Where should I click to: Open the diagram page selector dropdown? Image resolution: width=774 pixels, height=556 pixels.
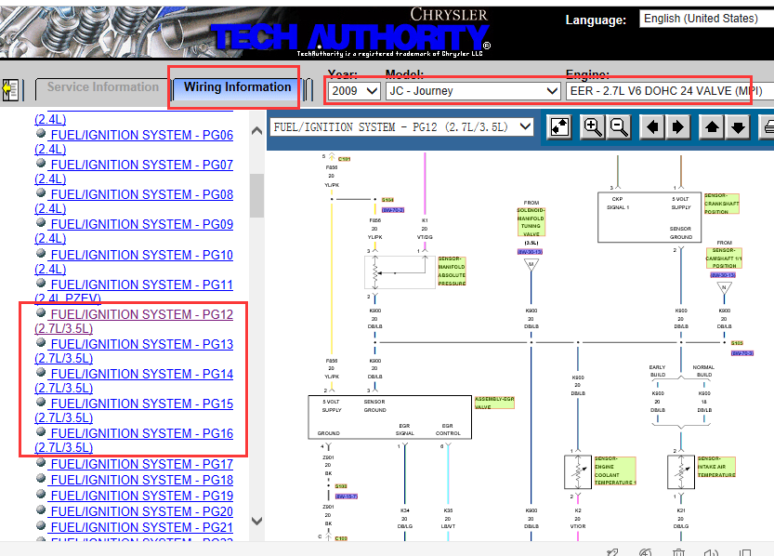click(401, 127)
